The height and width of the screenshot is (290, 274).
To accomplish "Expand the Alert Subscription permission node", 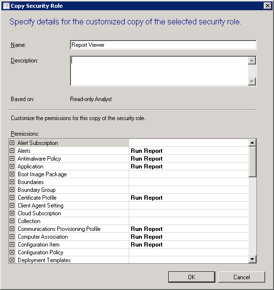I will (12, 143).
